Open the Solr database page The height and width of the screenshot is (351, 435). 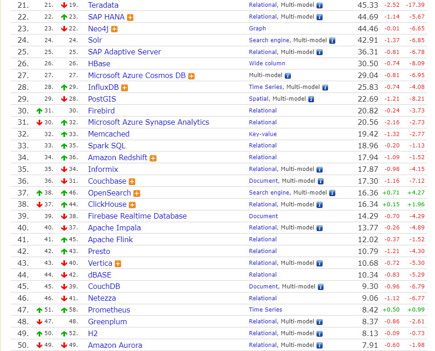pyautogui.click(x=95, y=40)
